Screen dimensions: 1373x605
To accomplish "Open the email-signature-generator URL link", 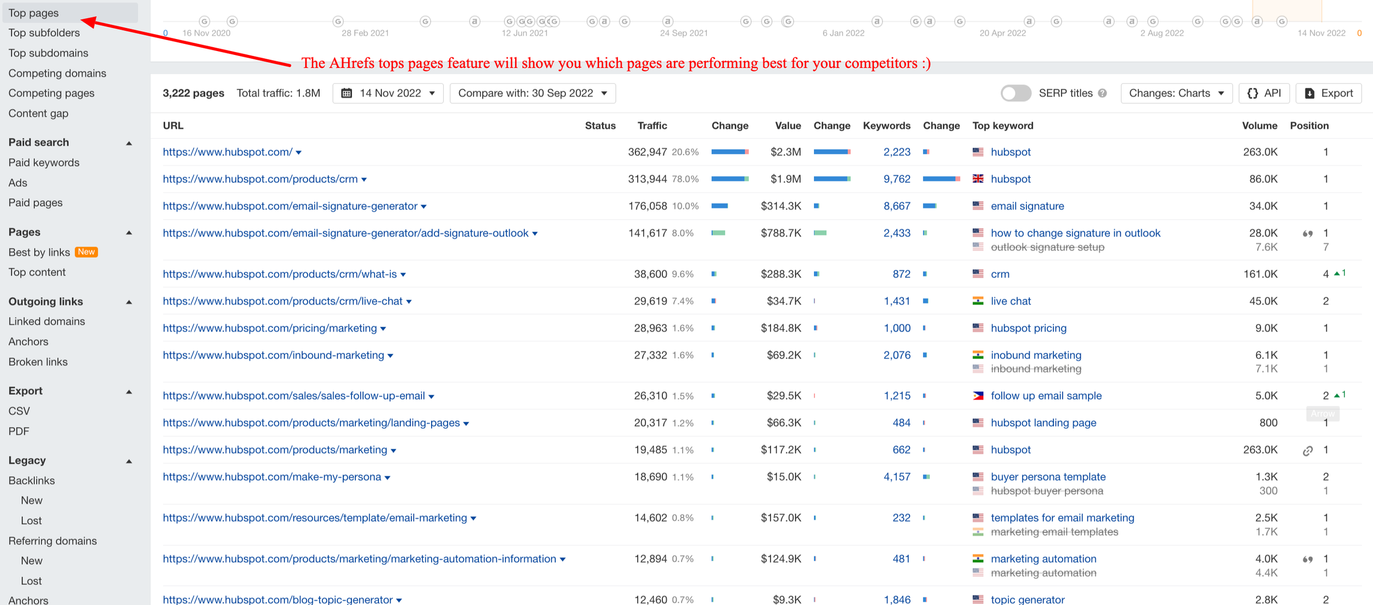I will 290,206.
